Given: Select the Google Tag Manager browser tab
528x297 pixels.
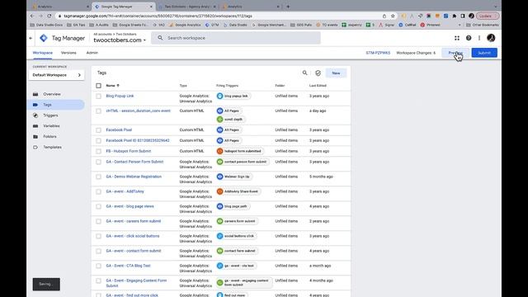Looking at the screenshot, I should (x=123, y=7).
